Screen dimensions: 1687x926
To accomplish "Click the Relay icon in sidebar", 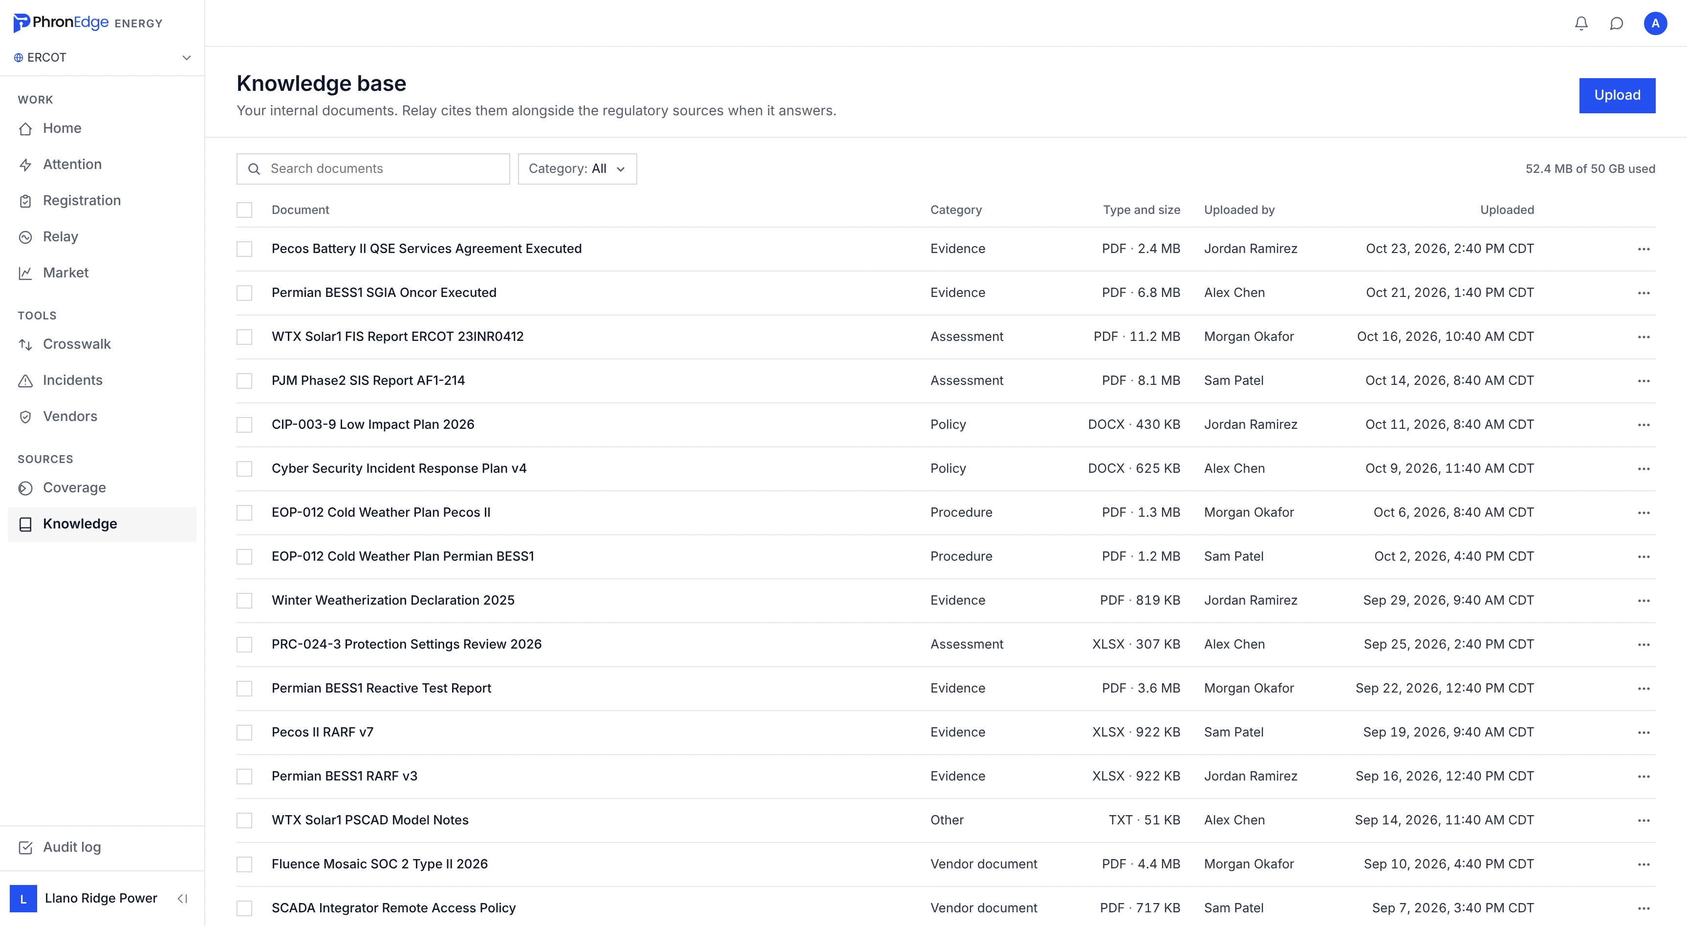I will coord(25,237).
